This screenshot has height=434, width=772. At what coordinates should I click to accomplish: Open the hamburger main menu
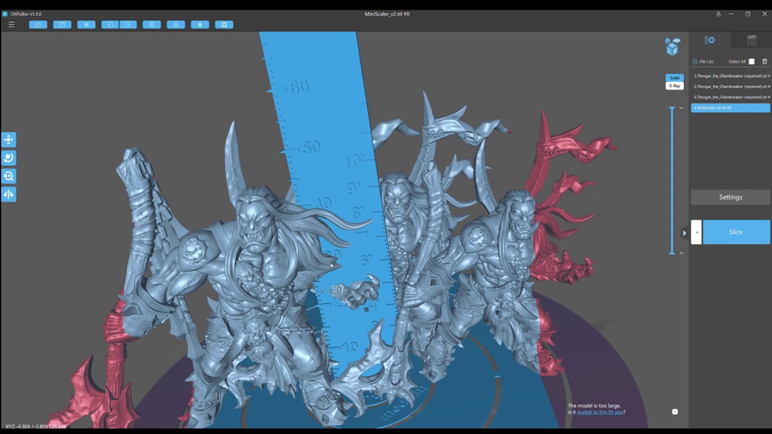(x=11, y=25)
